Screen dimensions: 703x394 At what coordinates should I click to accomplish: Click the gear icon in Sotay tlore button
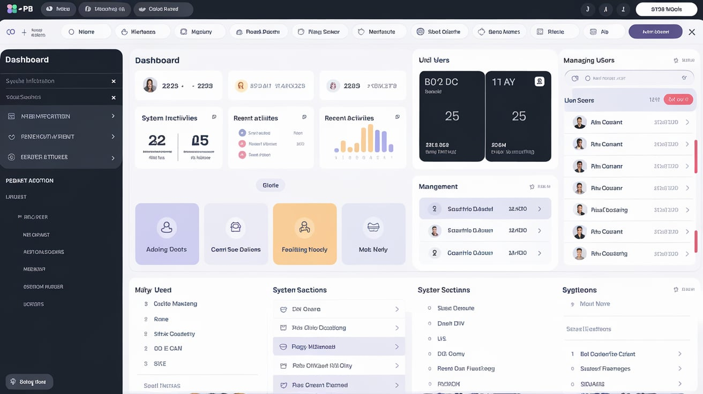coord(13,382)
